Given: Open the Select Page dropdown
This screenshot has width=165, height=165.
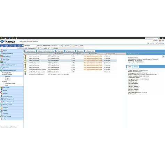Looking at the screenshot, I should [33, 48].
